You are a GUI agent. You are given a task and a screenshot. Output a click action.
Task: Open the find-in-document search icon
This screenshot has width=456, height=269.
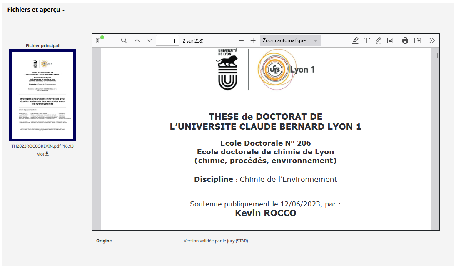click(124, 40)
